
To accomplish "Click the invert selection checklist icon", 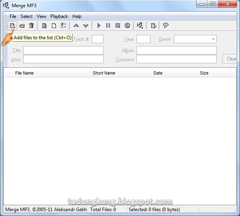I will click(x=63, y=26).
